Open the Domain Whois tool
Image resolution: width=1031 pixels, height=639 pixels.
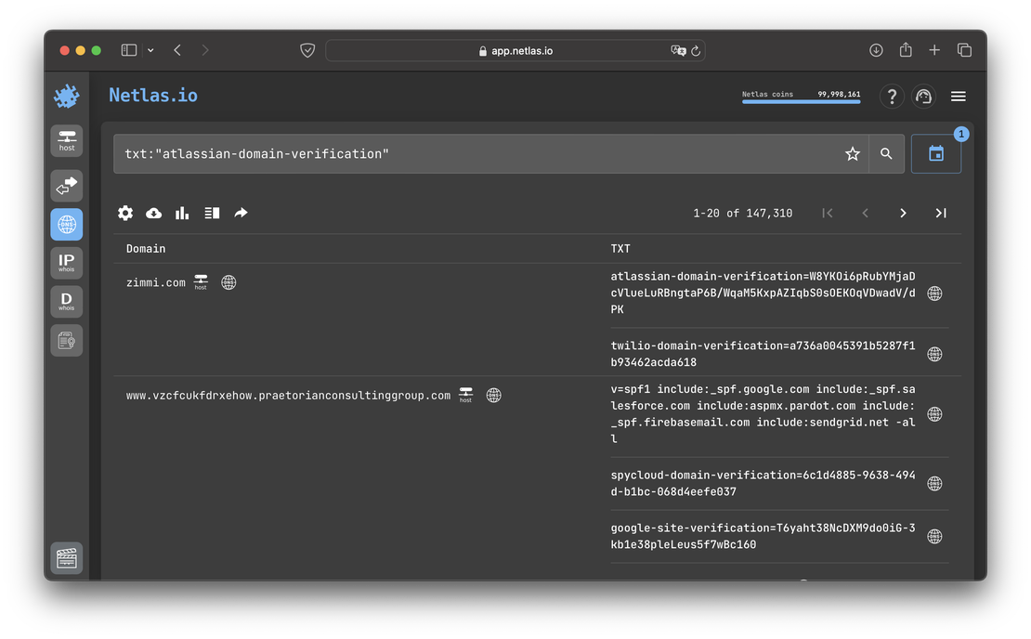66,301
